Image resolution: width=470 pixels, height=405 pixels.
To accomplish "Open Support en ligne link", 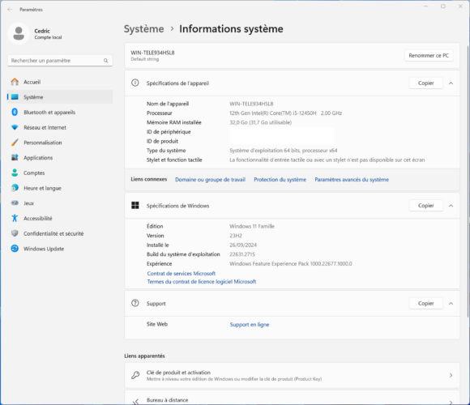I will coord(250,325).
